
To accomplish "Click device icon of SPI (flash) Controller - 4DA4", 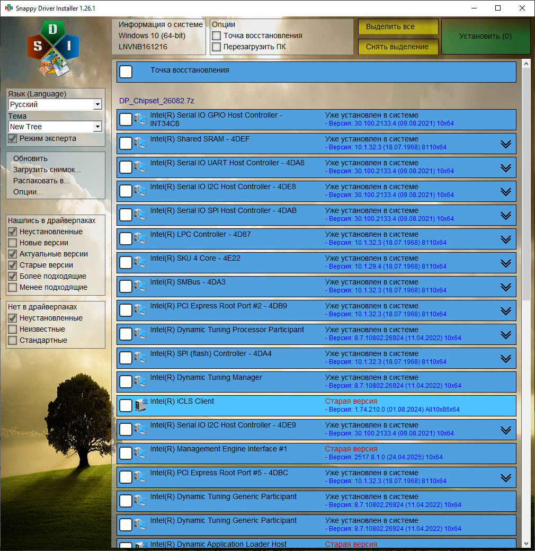I will pyautogui.click(x=140, y=358).
